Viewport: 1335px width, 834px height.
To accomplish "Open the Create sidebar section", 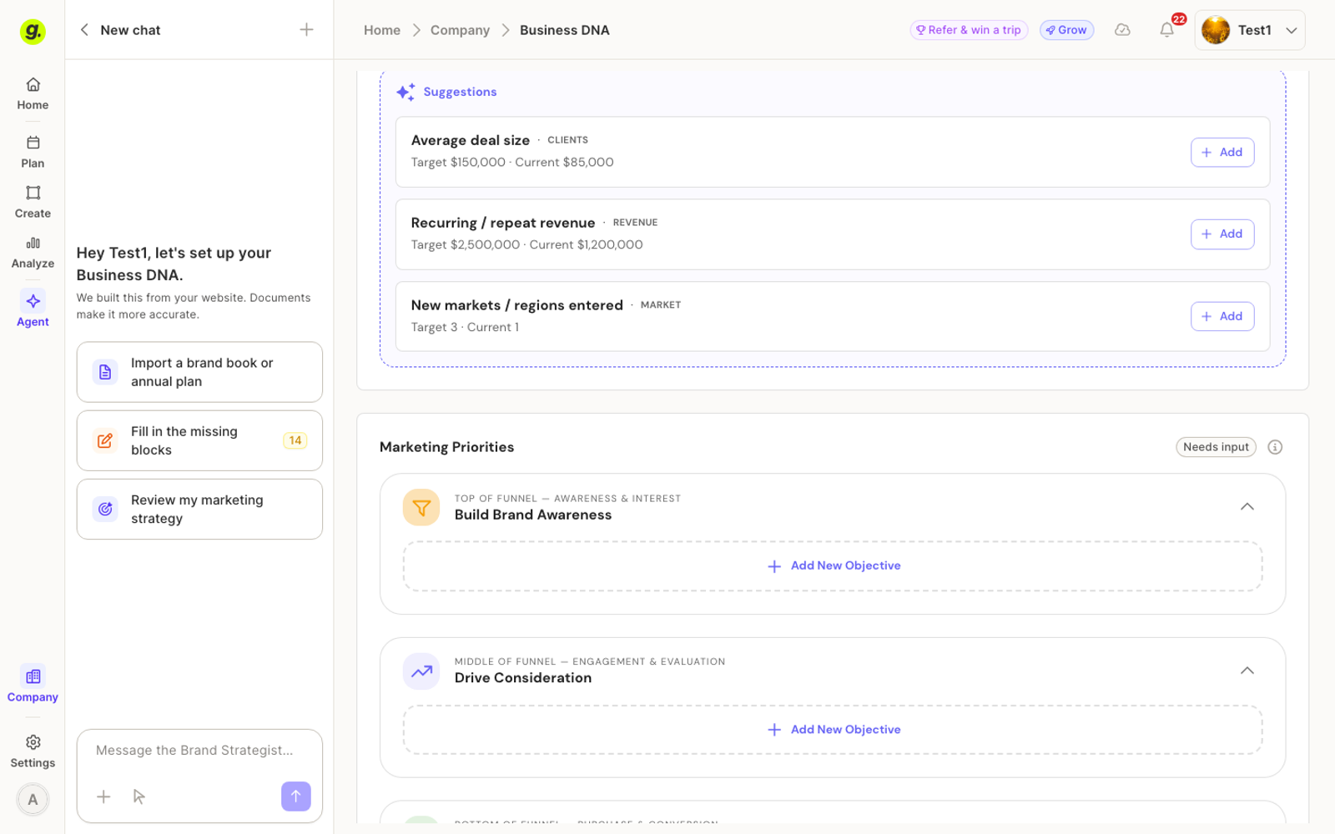I will [x=33, y=202].
